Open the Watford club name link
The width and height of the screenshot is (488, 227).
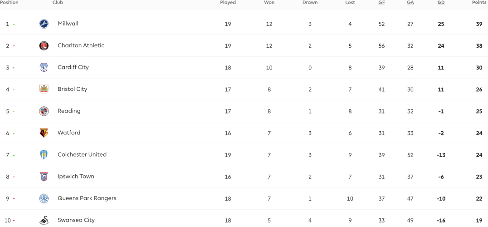click(69, 133)
